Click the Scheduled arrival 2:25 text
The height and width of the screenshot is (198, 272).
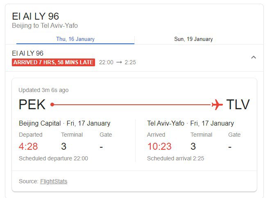[176, 158]
